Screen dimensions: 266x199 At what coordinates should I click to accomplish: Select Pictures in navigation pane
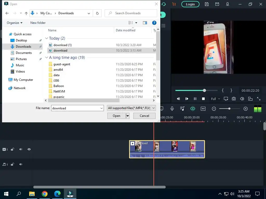pos(21,59)
